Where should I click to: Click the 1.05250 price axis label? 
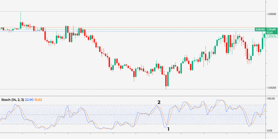click(272, 88)
